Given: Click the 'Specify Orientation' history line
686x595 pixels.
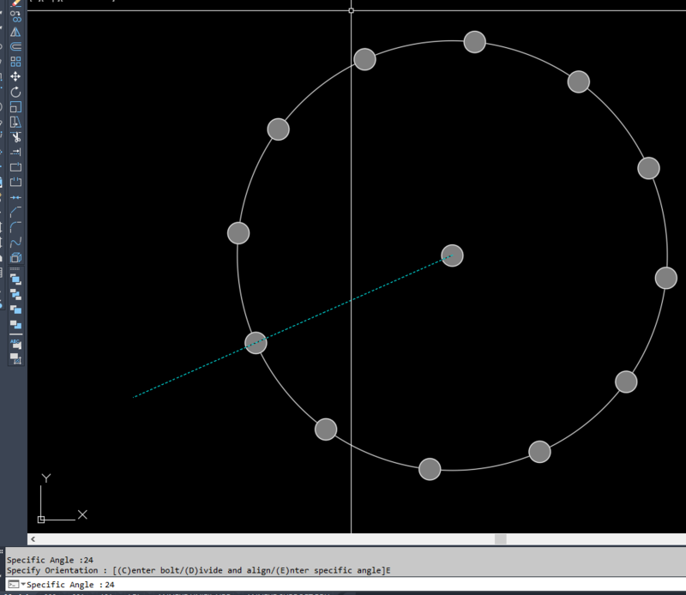Looking at the screenshot, I should [198, 570].
